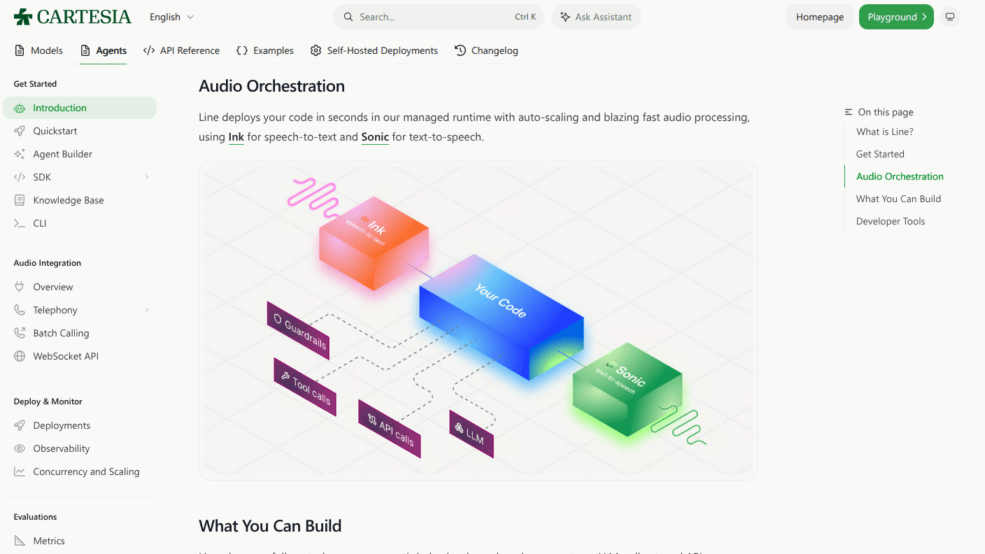Switch to Self-Hosted Deployments tab
Image resolution: width=985 pixels, height=554 pixels.
pyautogui.click(x=374, y=50)
